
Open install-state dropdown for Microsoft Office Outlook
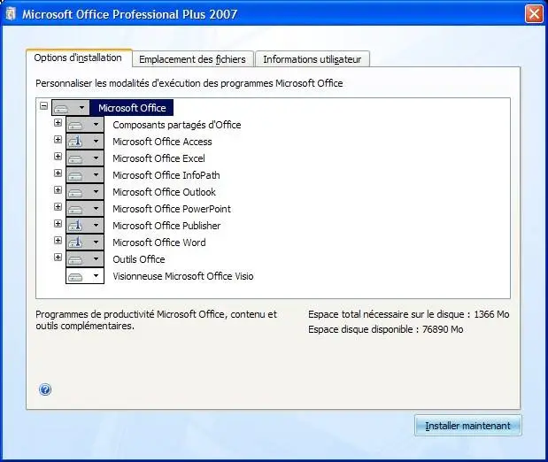pyautogui.click(x=85, y=191)
